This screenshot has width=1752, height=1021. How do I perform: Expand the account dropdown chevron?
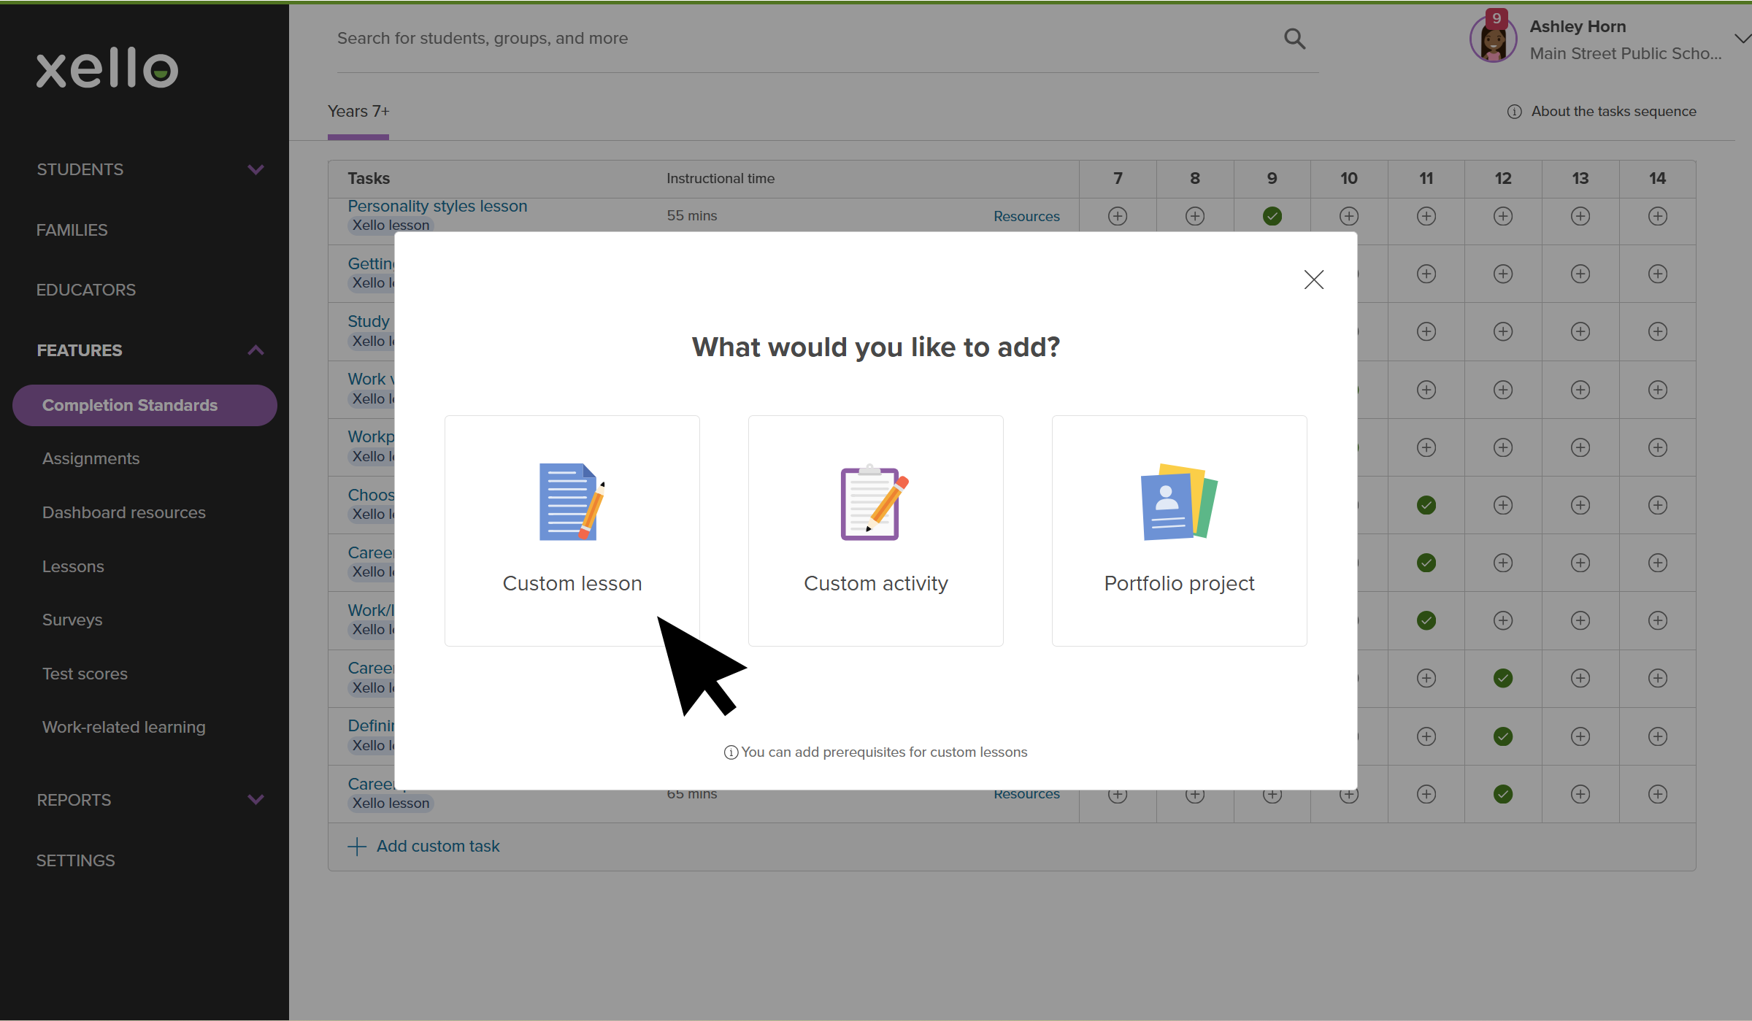(x=1743, y=39)
